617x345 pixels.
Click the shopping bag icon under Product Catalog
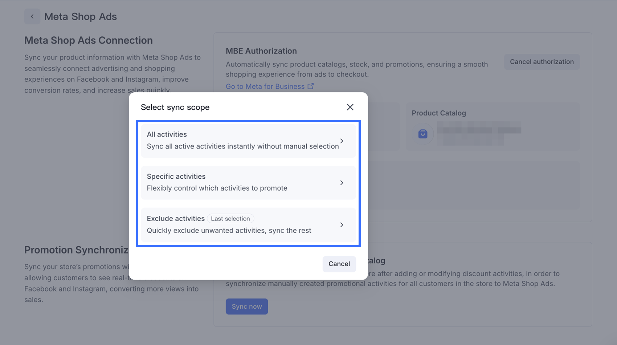(x=423, y=134)
